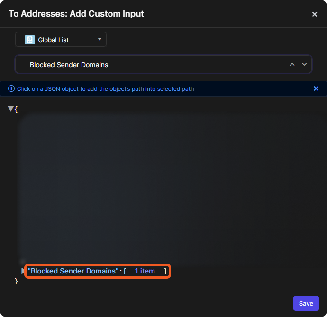Dismiss the JSON object info banner
327x317 pixels.
316,88
